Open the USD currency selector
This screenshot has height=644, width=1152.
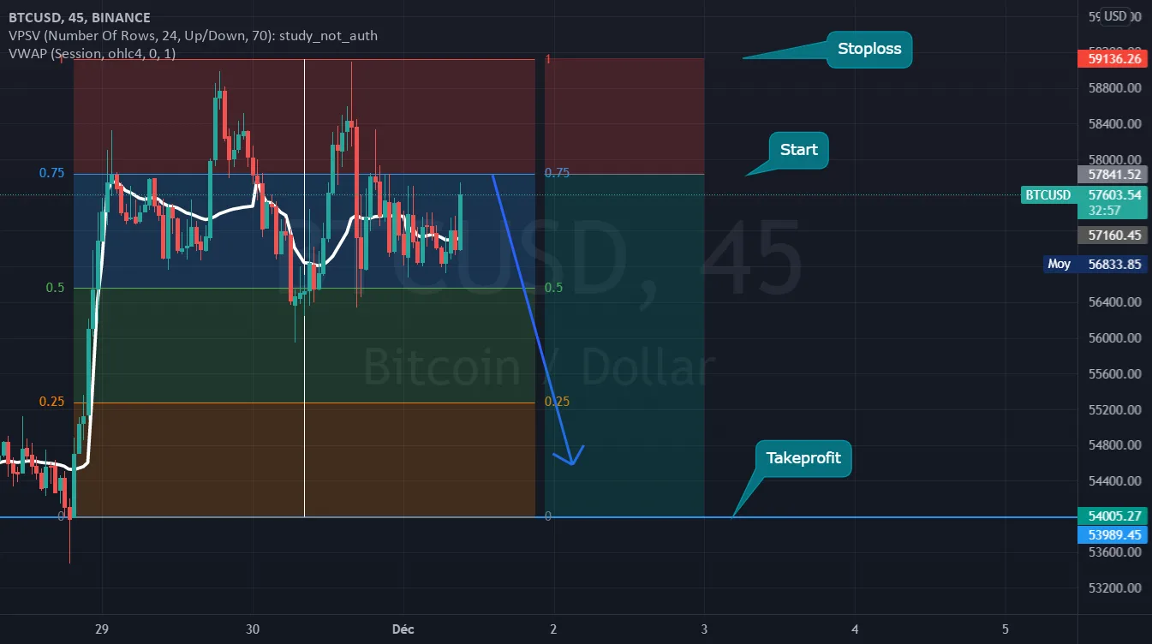click(x=1115, y=16)
